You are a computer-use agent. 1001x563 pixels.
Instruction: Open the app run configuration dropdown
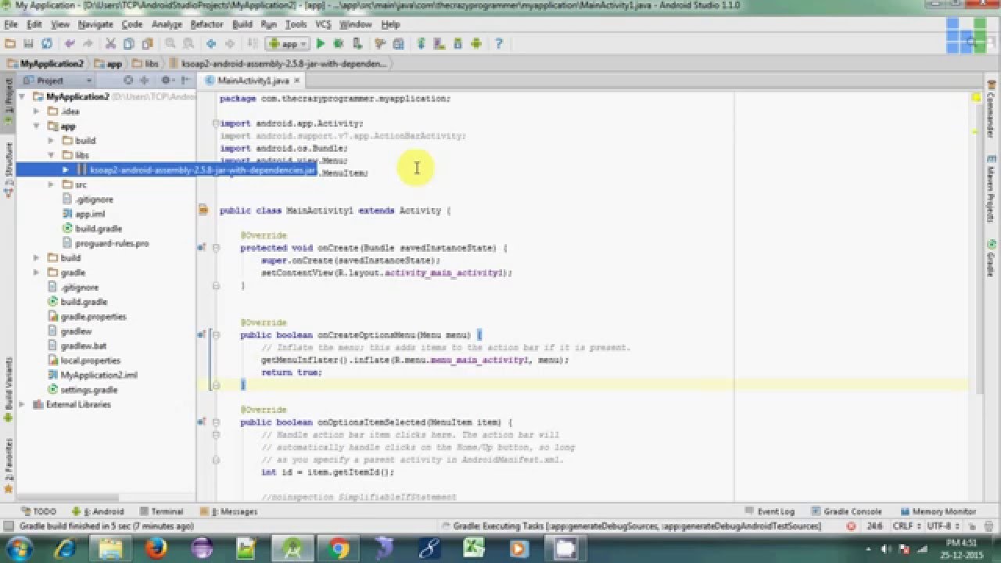pos(287,44)
